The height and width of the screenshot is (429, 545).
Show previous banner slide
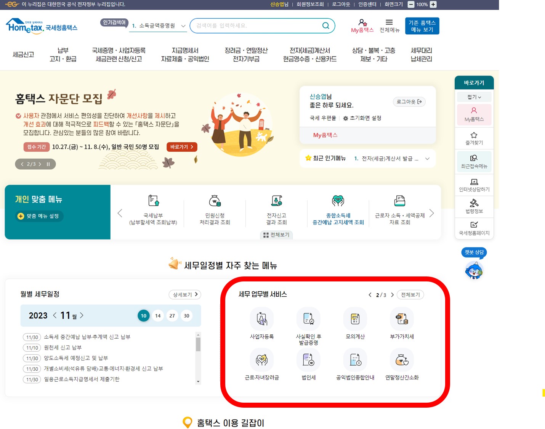[22, 164]
